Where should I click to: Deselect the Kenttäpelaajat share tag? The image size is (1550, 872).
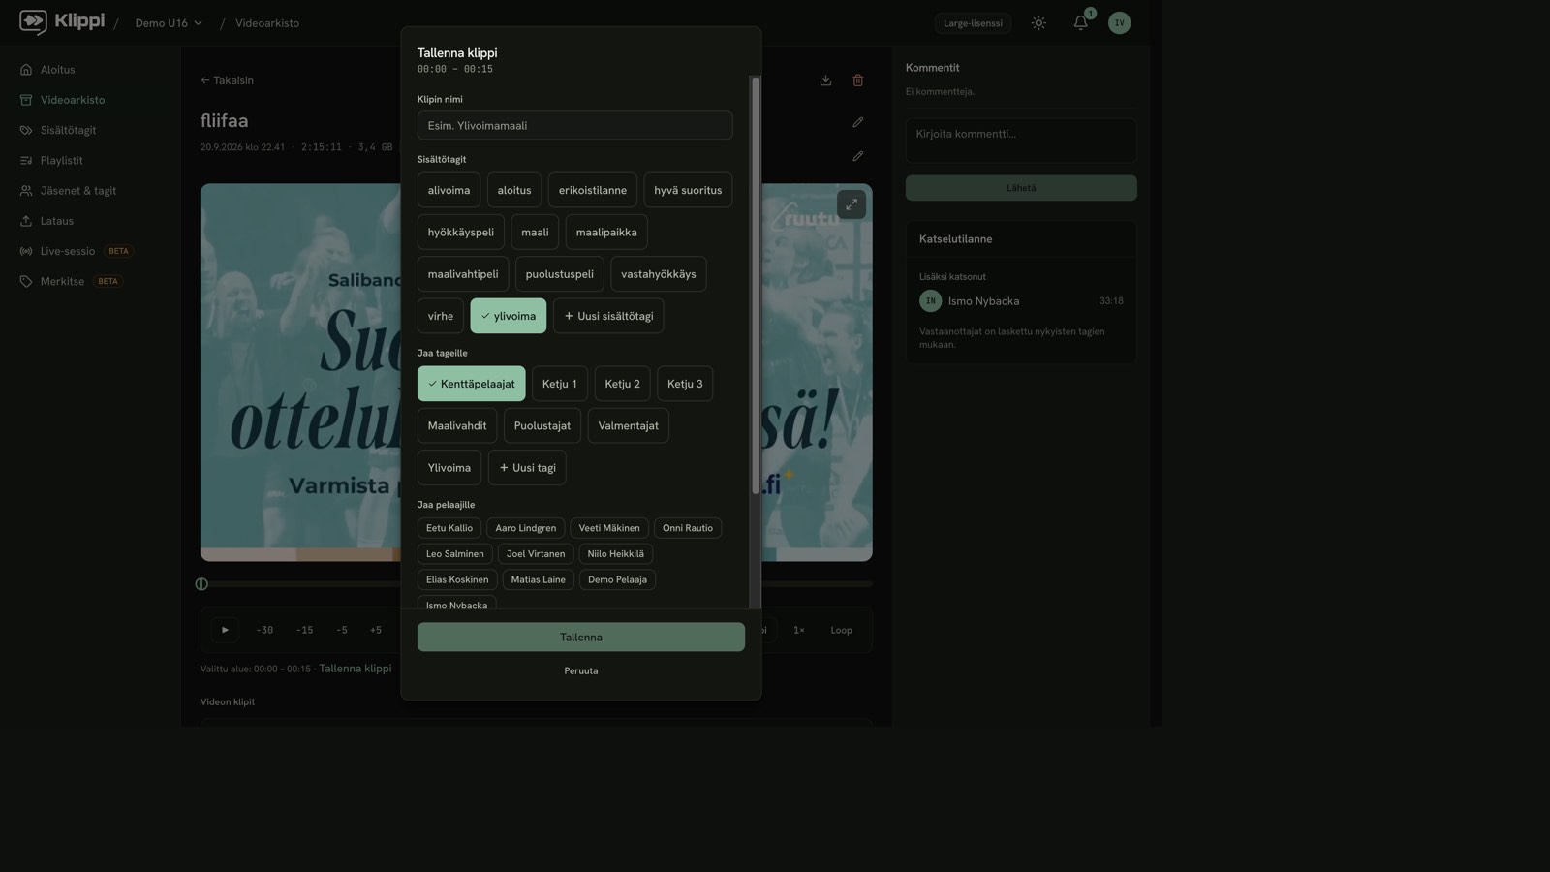point(472,384)
